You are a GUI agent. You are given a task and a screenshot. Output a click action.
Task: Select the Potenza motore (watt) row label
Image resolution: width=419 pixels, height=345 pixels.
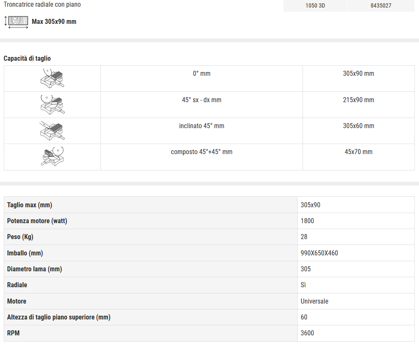pos(37,221)
